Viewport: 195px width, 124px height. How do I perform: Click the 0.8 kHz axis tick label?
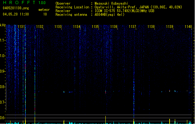2,87
